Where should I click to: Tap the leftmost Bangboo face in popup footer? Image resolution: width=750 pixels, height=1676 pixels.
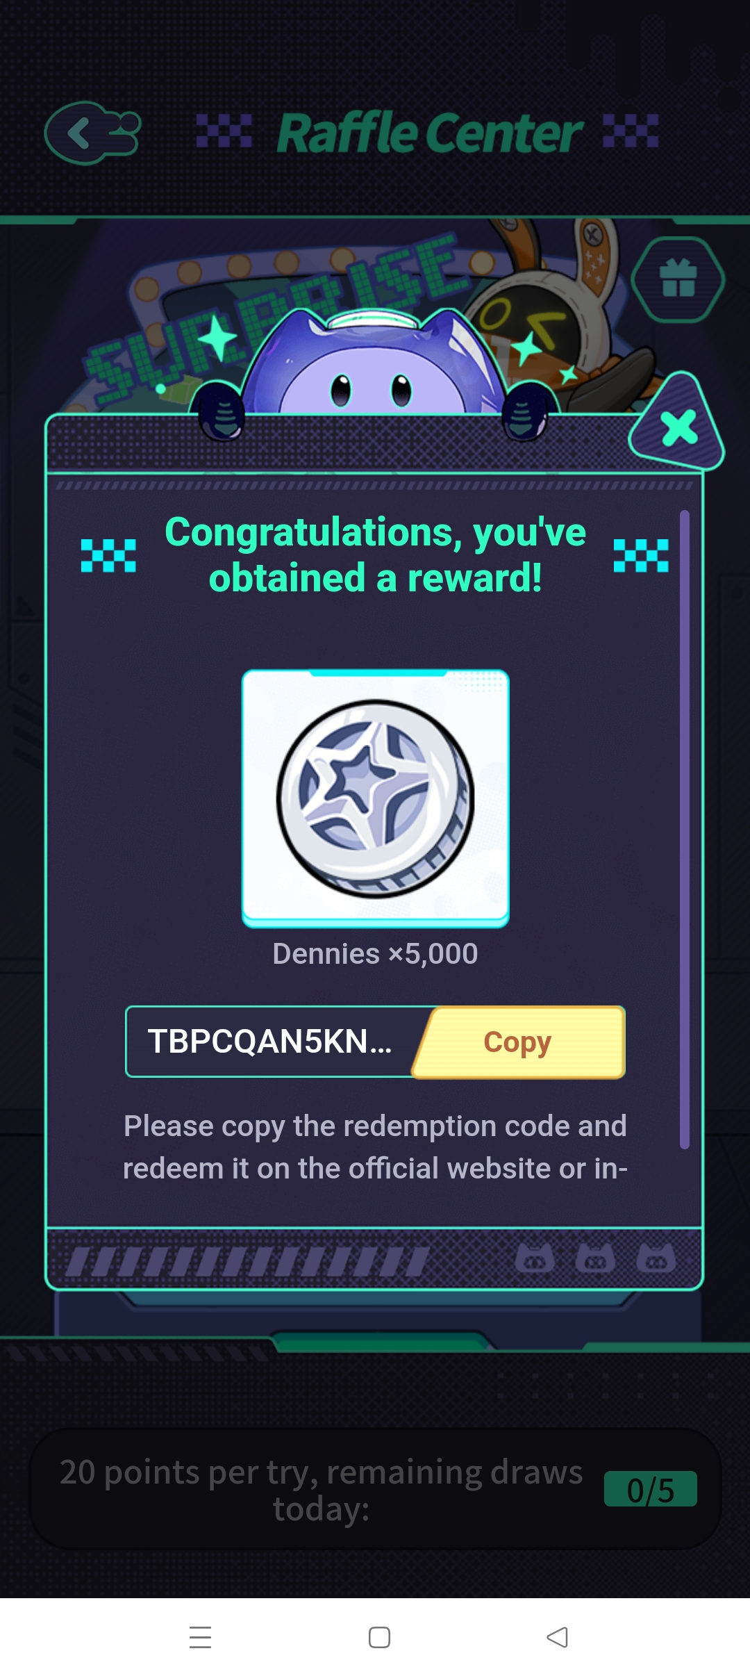535,1258
